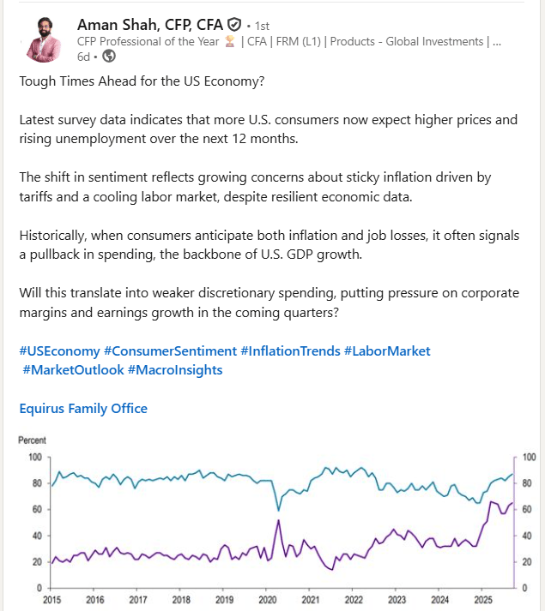The image size is (545, 611).
Task: Open the author name Aman Shah, CFP, CFA
Action: (x=149, y=24)
